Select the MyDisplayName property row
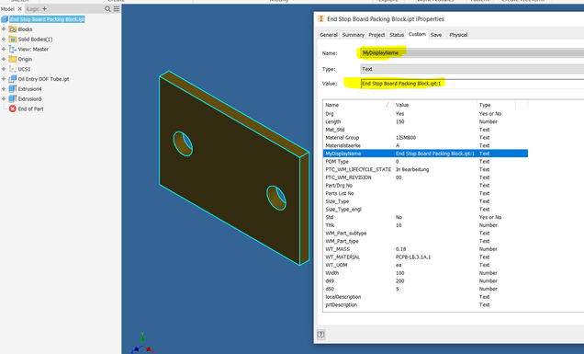584x354 pixels. point(425,154)
